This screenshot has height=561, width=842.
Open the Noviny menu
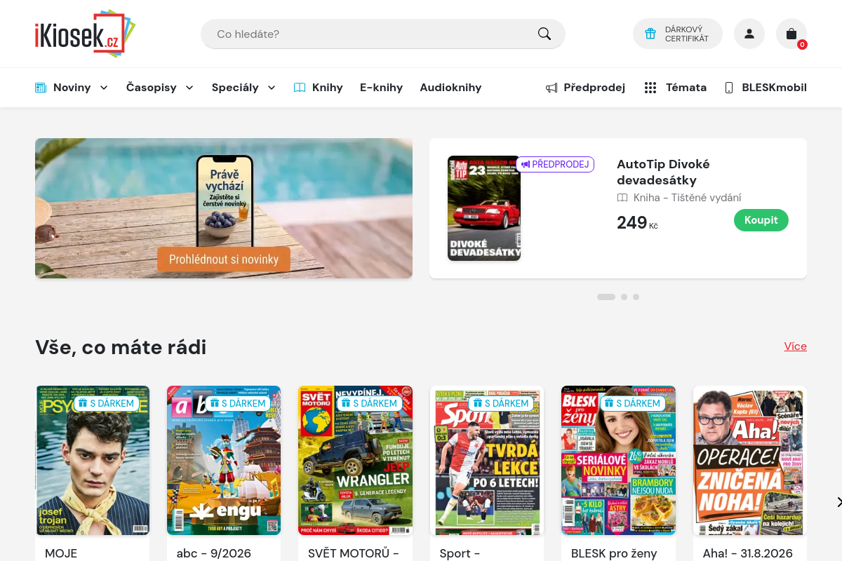click(x=72, y=88)
